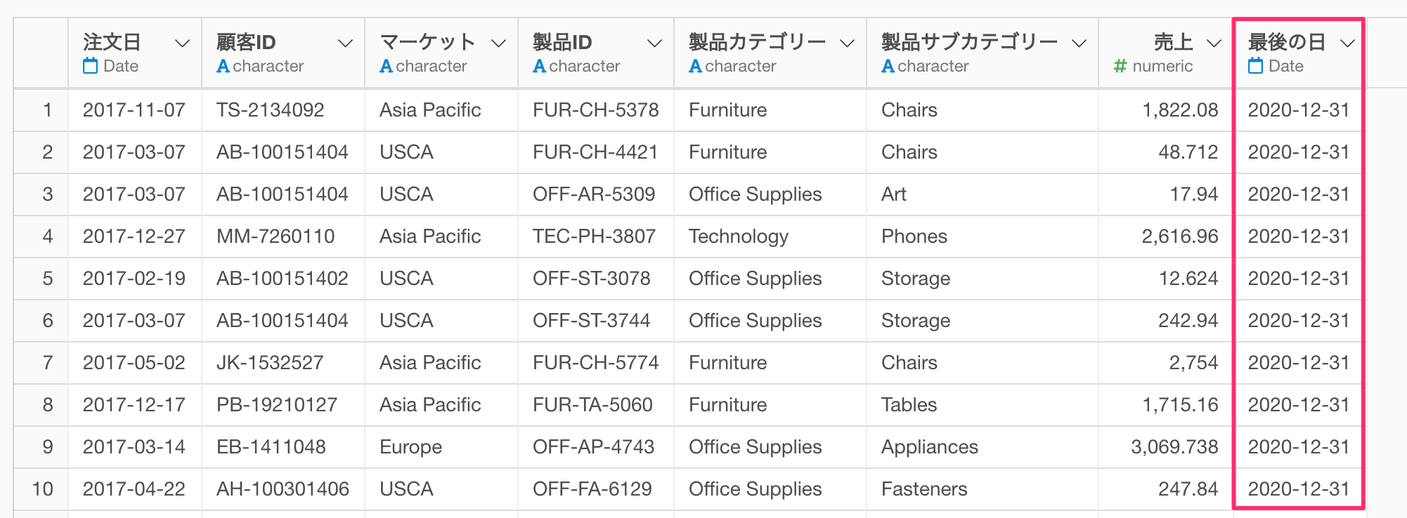The height and width of the screenshot is (518, 1407).
Task: Click the character type icon under 顧客ID
Action: [x=223, y=66]
